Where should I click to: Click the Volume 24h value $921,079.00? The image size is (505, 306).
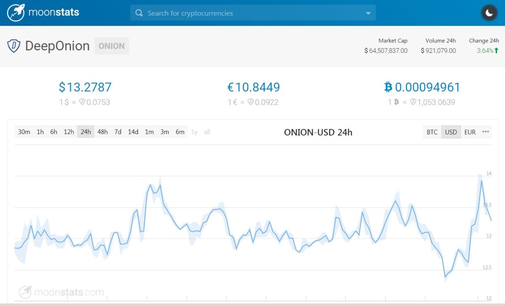point(438,51)
